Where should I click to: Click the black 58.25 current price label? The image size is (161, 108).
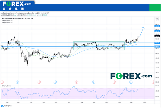(x=157, y=36)
